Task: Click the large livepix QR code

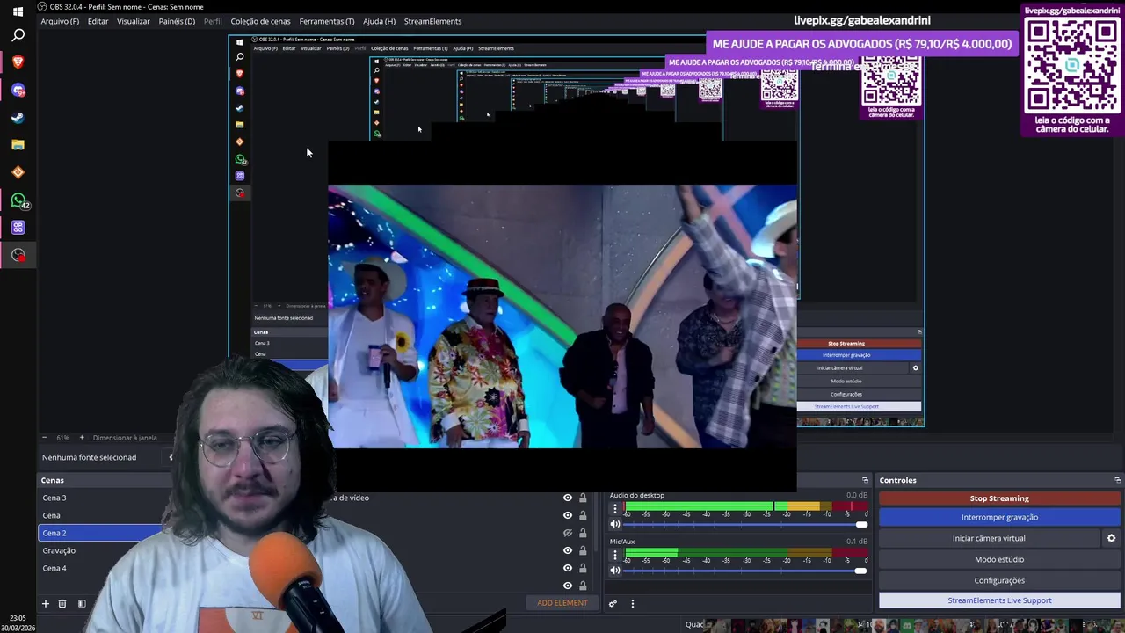Action: pos(1071,65)
